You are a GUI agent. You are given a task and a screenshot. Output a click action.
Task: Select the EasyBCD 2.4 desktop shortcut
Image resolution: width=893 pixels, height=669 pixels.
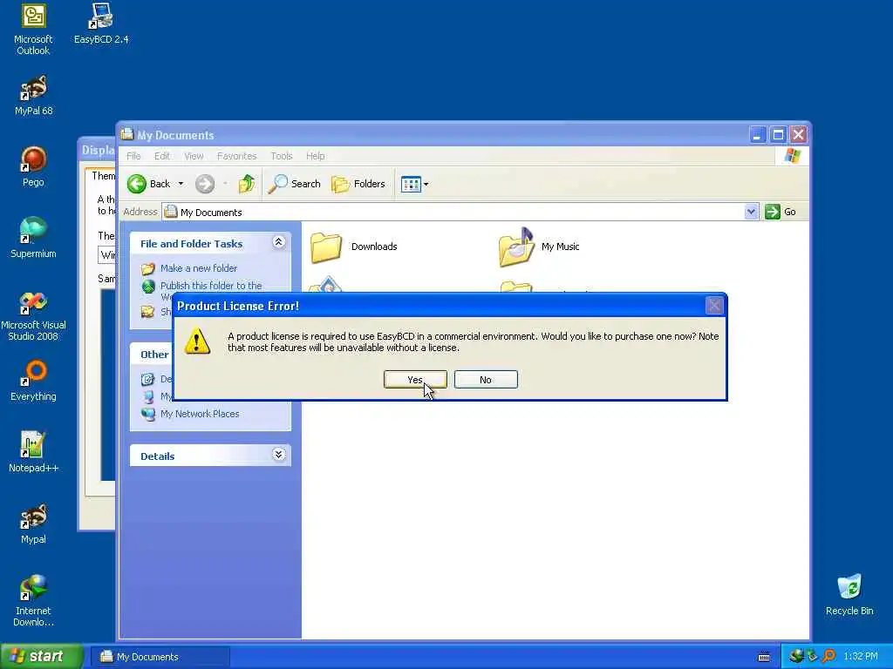[x=101, y=24]
